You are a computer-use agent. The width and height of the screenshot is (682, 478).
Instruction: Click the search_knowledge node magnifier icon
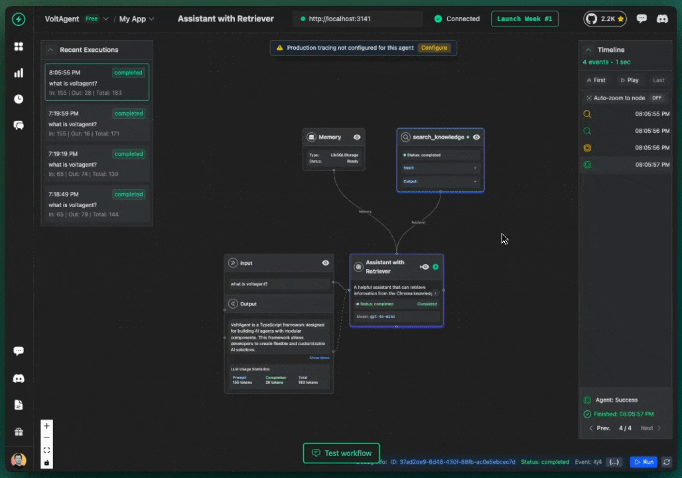pyautogui.click(x=405, y=137)
